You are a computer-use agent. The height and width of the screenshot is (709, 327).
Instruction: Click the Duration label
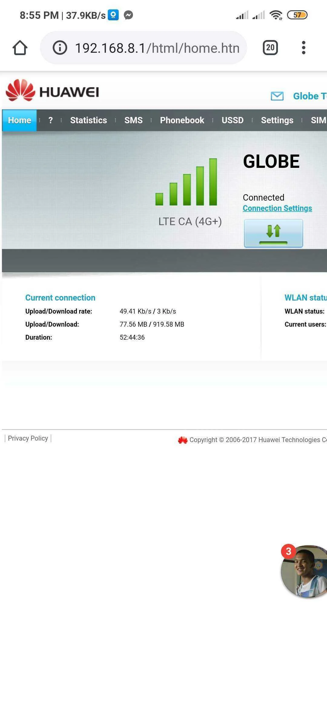point(39,337)
